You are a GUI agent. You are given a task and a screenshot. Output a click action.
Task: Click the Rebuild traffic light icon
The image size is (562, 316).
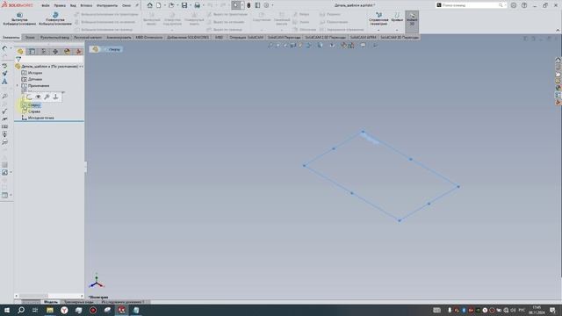tap(249, 5)
